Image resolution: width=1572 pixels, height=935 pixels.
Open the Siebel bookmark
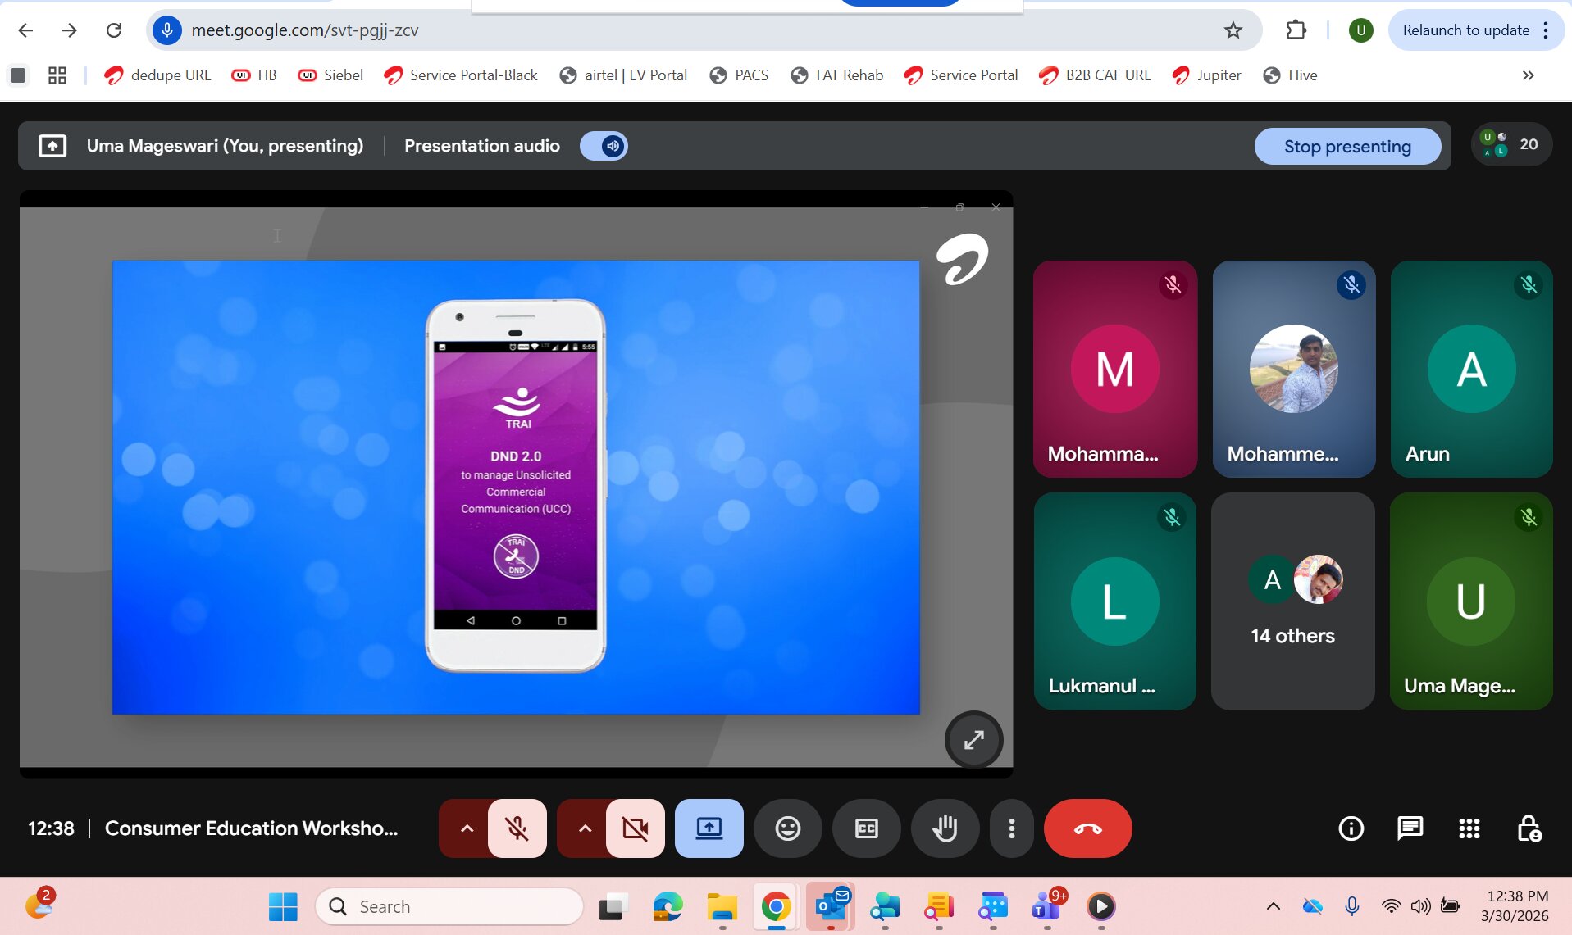click(x=330, y=75)
